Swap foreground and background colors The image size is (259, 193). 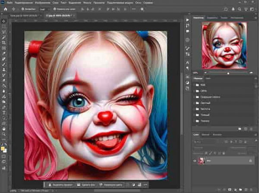click(6, 144)
